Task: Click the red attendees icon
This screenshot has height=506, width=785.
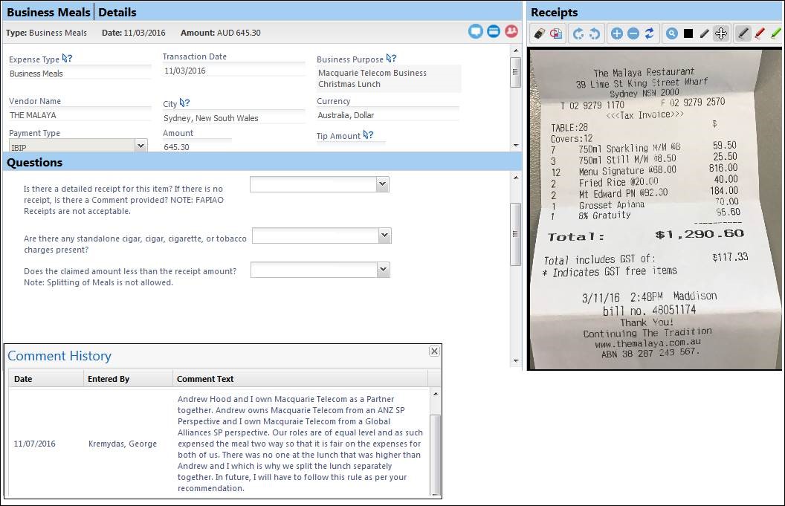Action: coord(511,32)
